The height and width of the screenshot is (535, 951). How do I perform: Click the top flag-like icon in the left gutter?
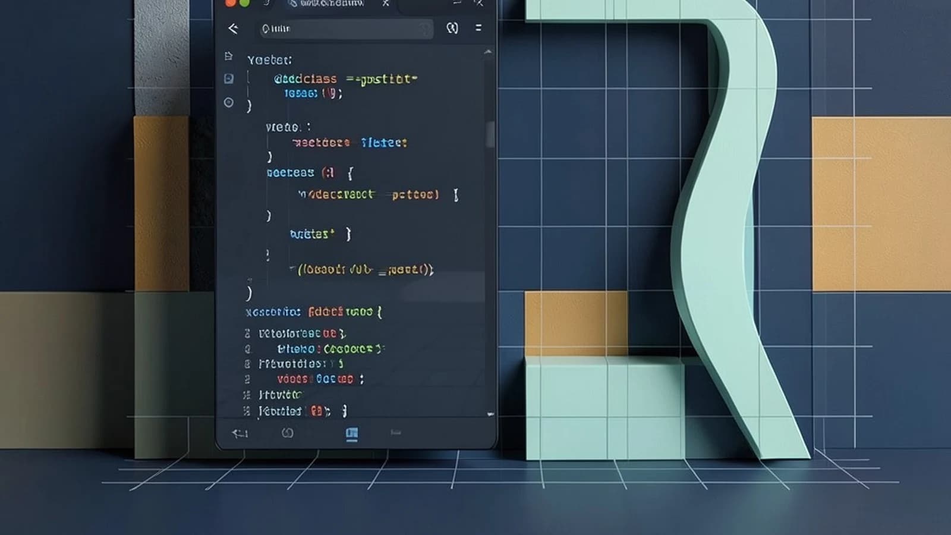click(x=229, y=56)
